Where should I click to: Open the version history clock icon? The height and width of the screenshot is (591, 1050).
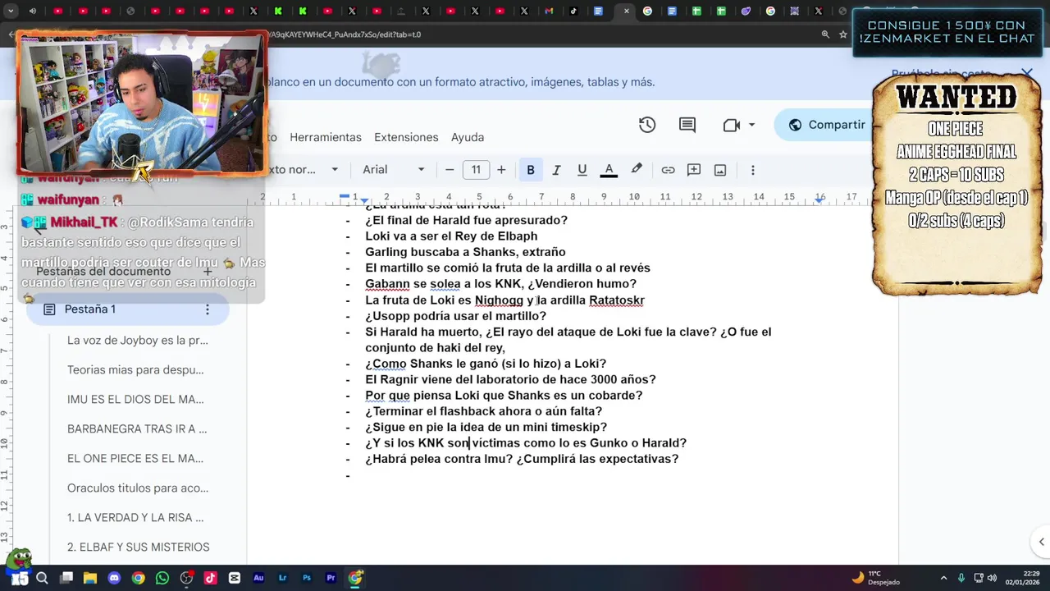pos(647,125)
